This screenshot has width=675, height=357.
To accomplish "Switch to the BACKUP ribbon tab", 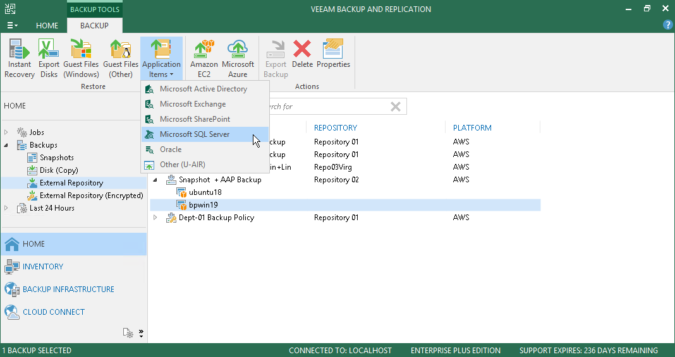I will (94, 25).
